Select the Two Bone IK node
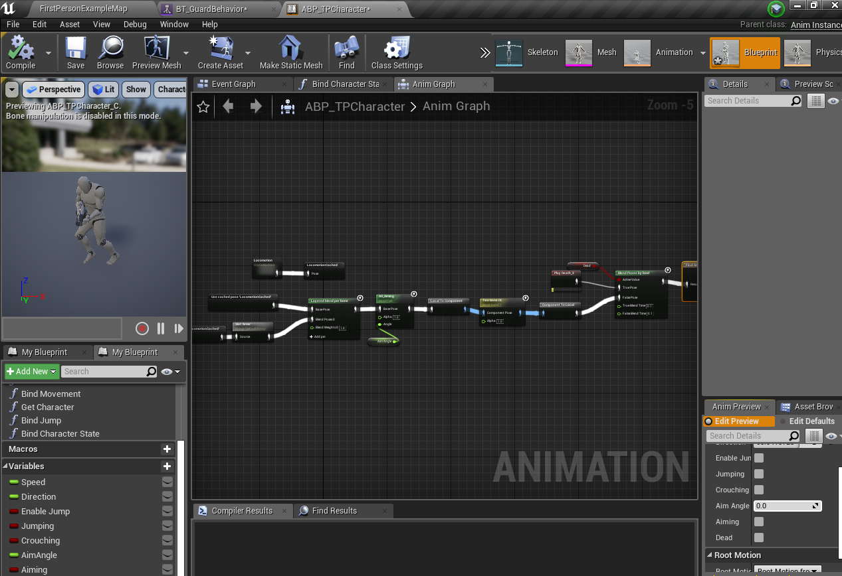This screenshot has height=576, width=842. 502,312
